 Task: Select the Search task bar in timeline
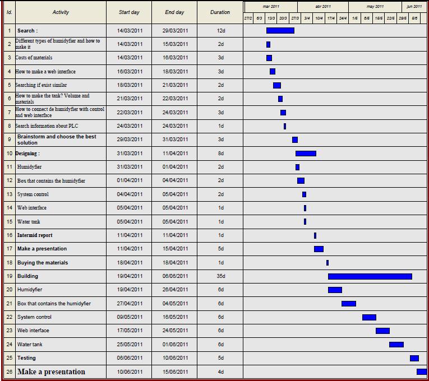pyautogui.click(x=280, y=30)
